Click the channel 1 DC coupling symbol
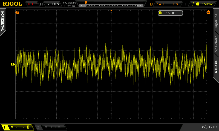The width and height of the screenshot is (219, 131). [x=11, y=127]
